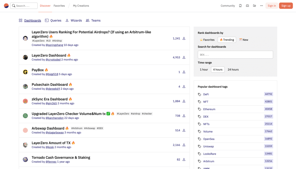Click the tag icon beside OpenSea

(199, 139)
